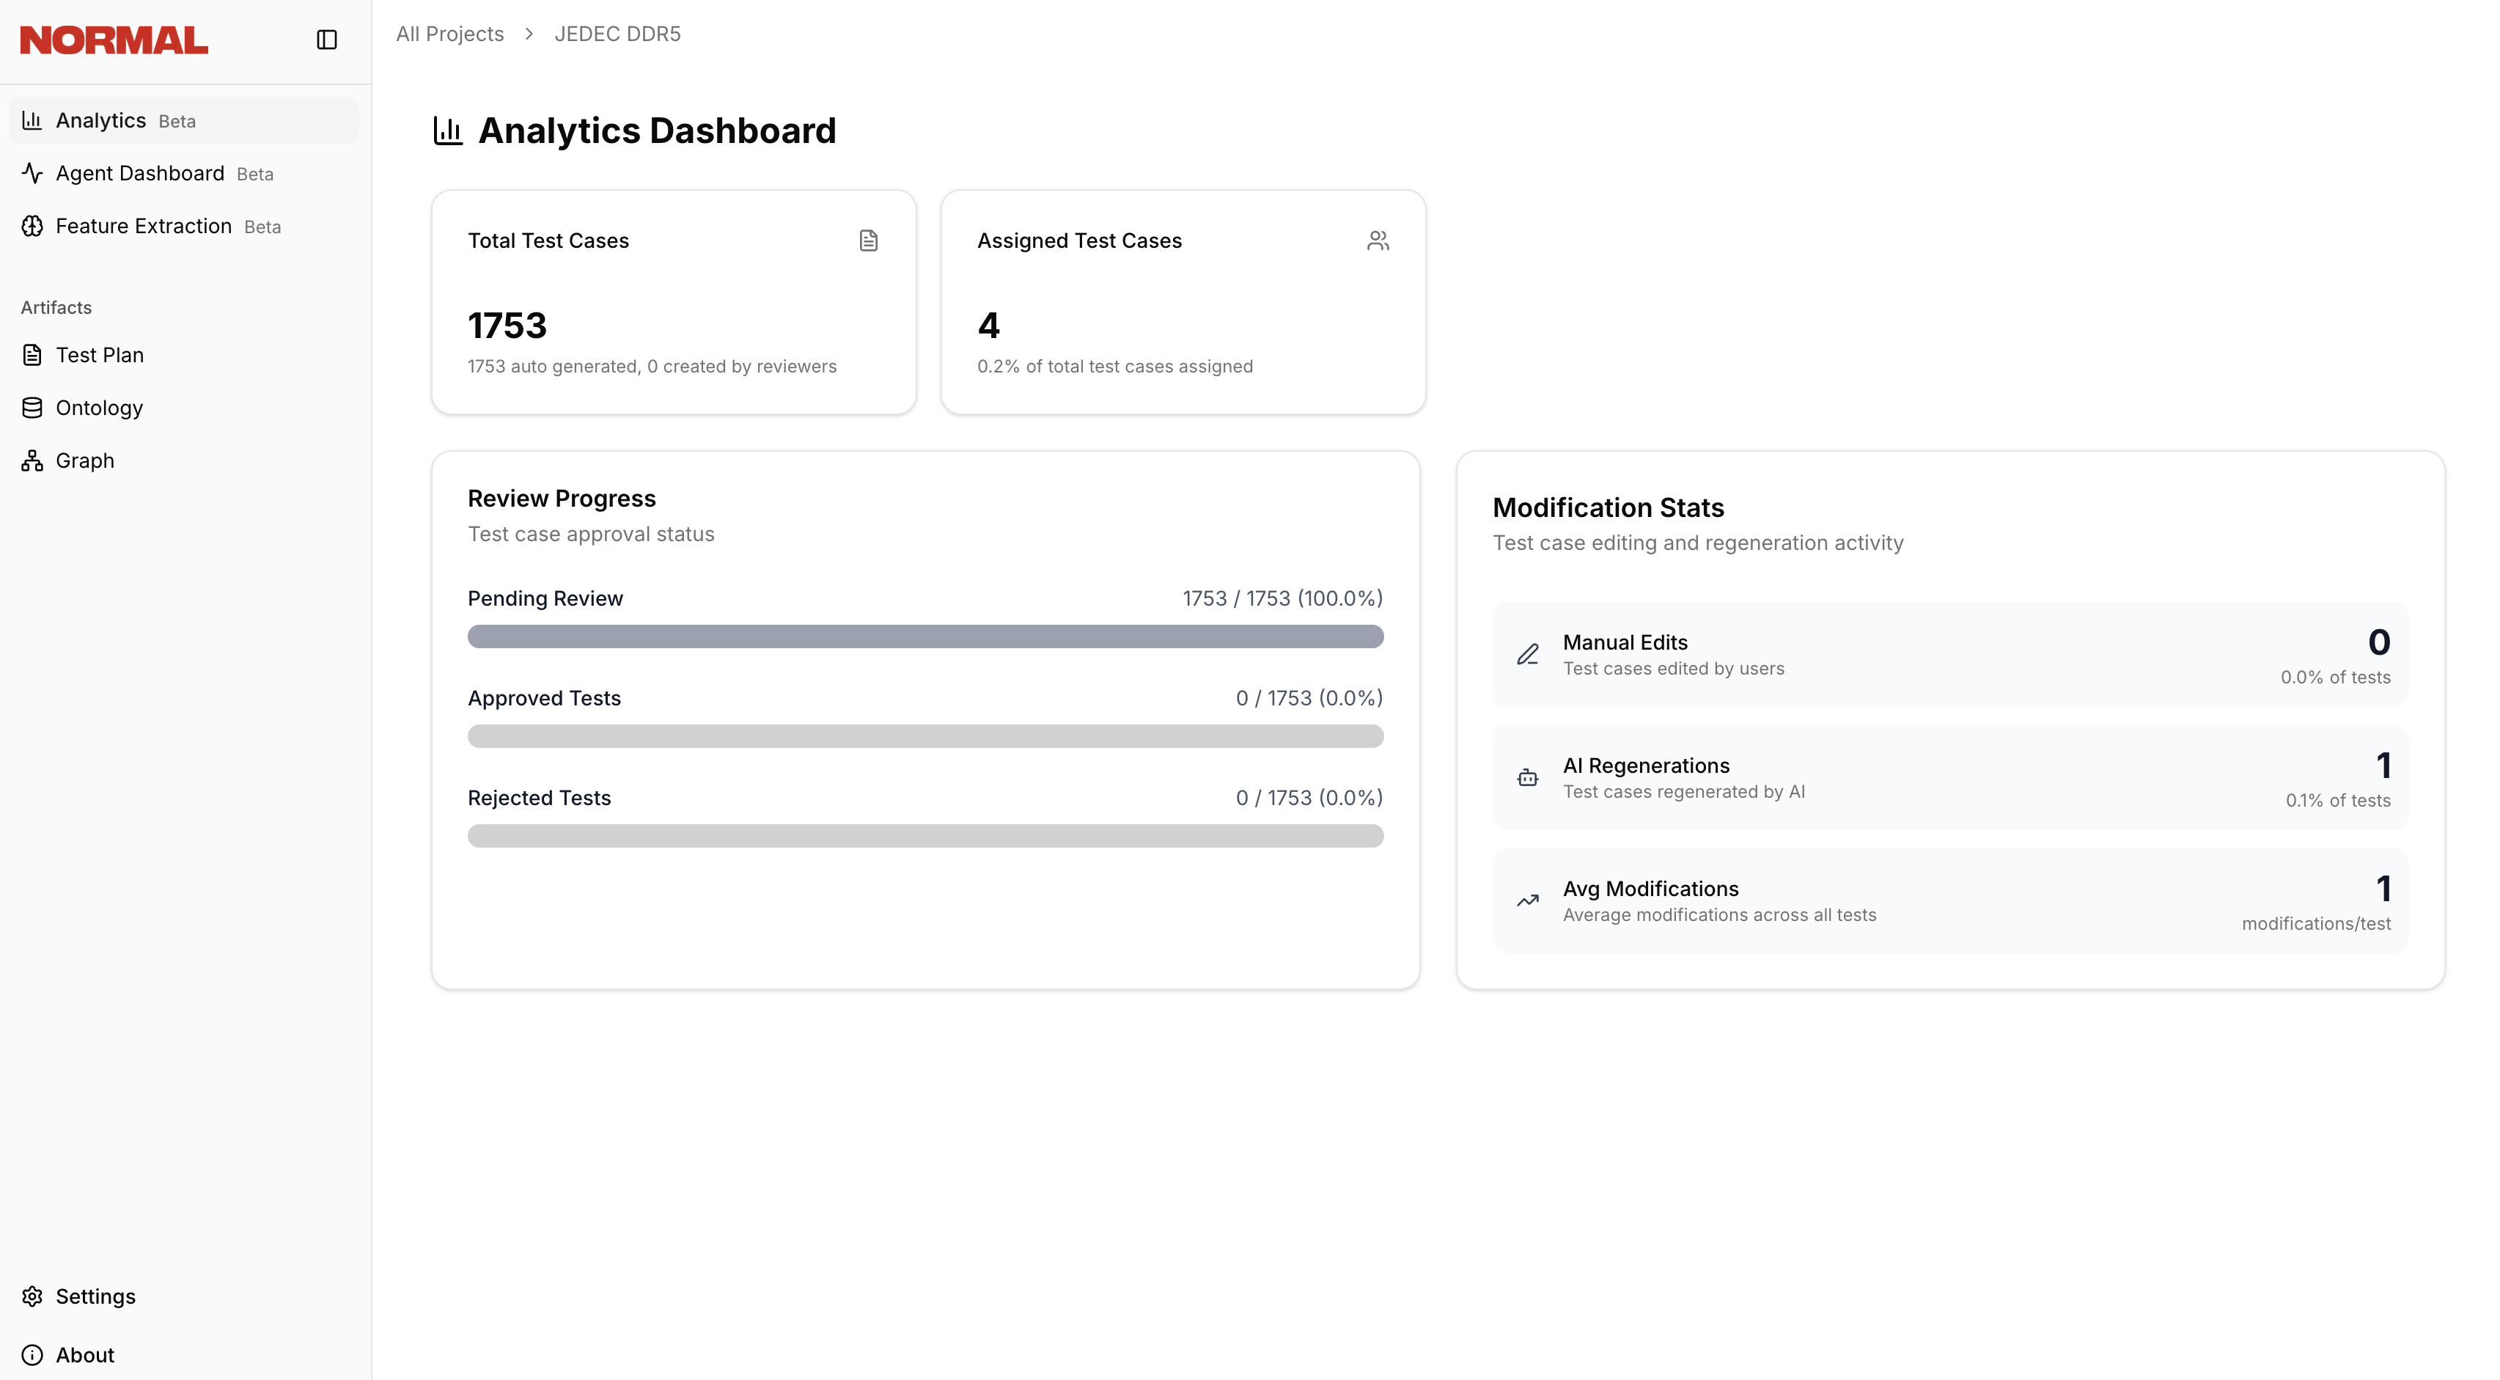
Task: Open the Analytics dashboard icon
Action: (32, 120)
